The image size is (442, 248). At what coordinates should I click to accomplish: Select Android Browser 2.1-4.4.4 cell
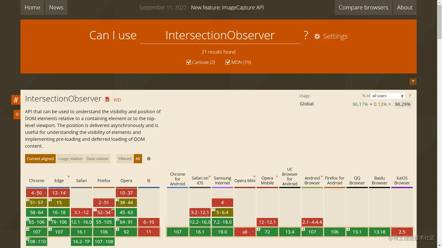click(312, 222)
